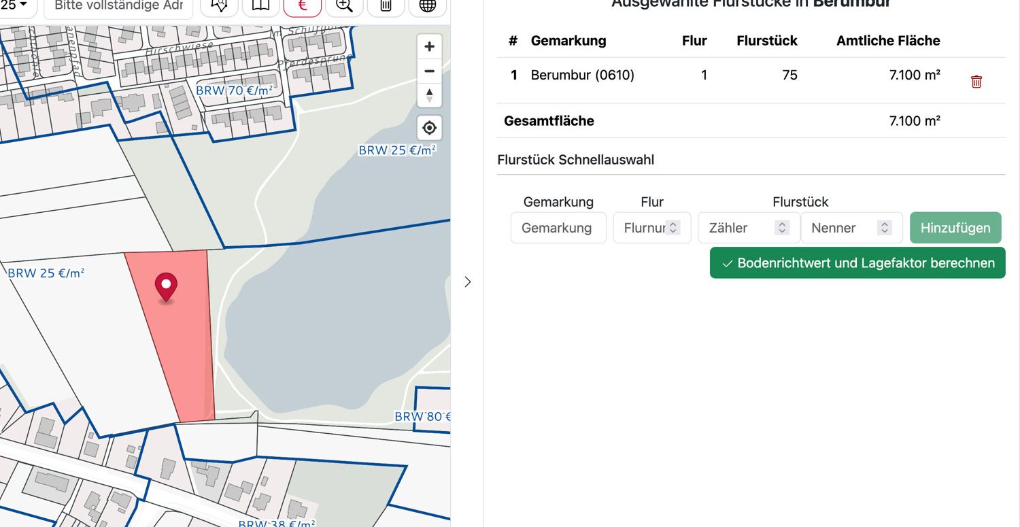Viewport: 1020px width, 527px height.
Task: Click the Nenner field stepper arrows
Action: (885, 228)
